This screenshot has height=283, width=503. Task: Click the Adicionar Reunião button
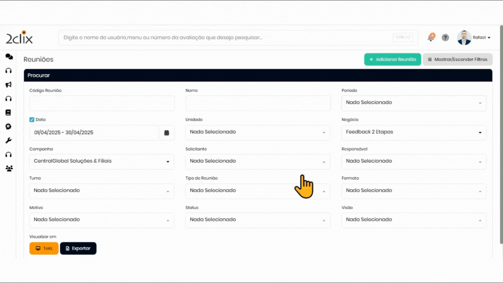point(392,59)
